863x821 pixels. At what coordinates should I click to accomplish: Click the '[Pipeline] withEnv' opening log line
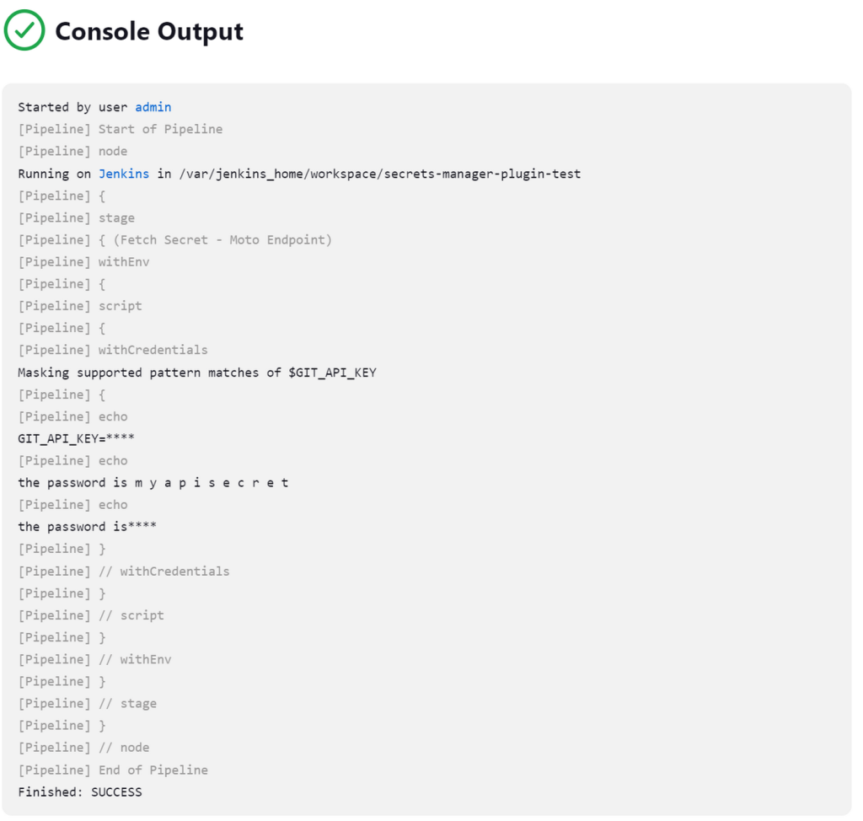pyautogui.click(x=83, y=262)
